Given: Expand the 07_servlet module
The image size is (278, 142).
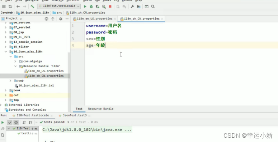Looking at the screenshot, I should click(x=5, y=27).
